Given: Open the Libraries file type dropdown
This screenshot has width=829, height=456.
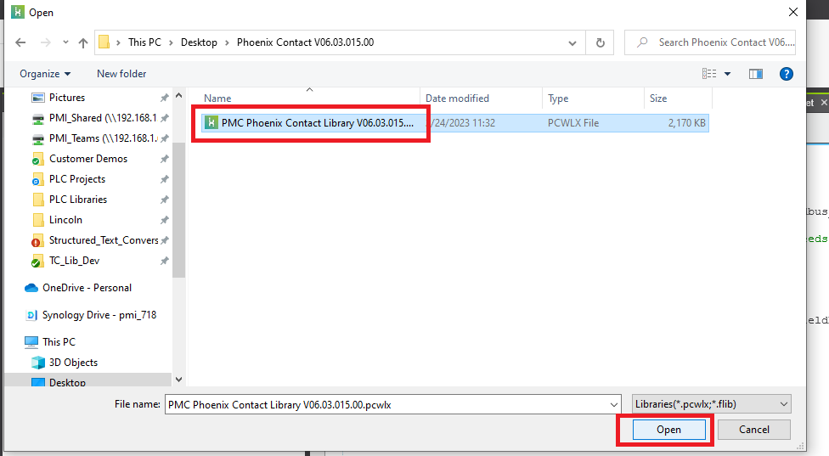Looking at the screenshot, I should click(x=712, y=405).
